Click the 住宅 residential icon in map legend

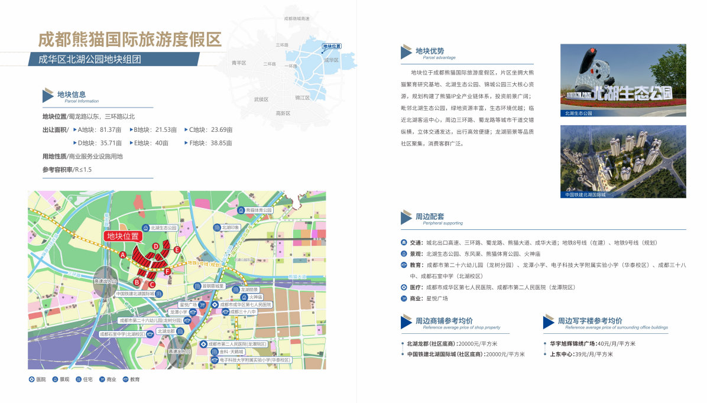coord(79,379)
